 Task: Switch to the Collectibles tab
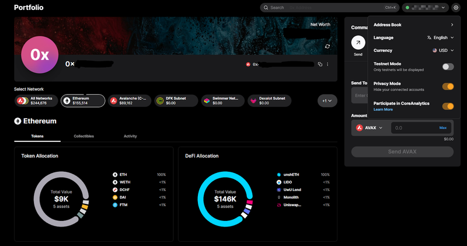point(83,136)
